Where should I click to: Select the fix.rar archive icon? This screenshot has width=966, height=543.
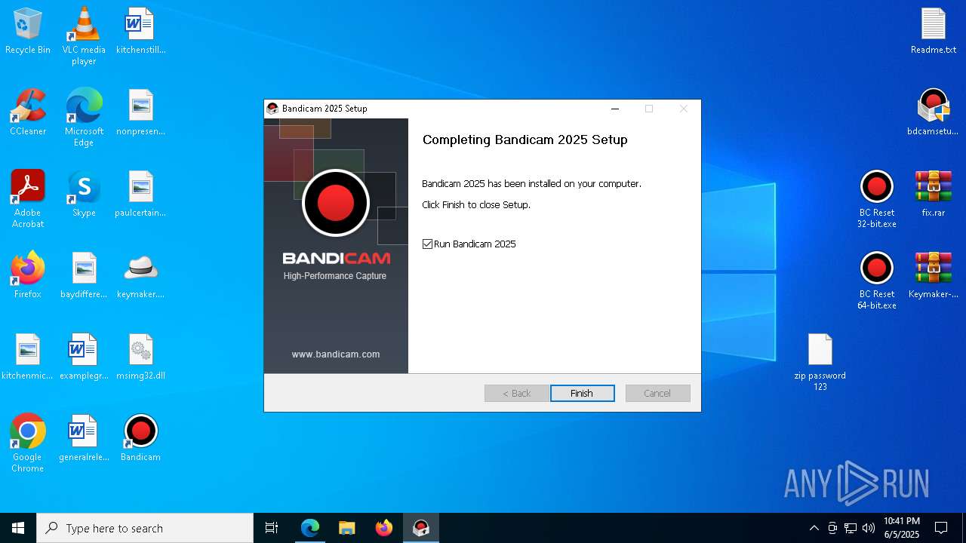tap(934, 195)
